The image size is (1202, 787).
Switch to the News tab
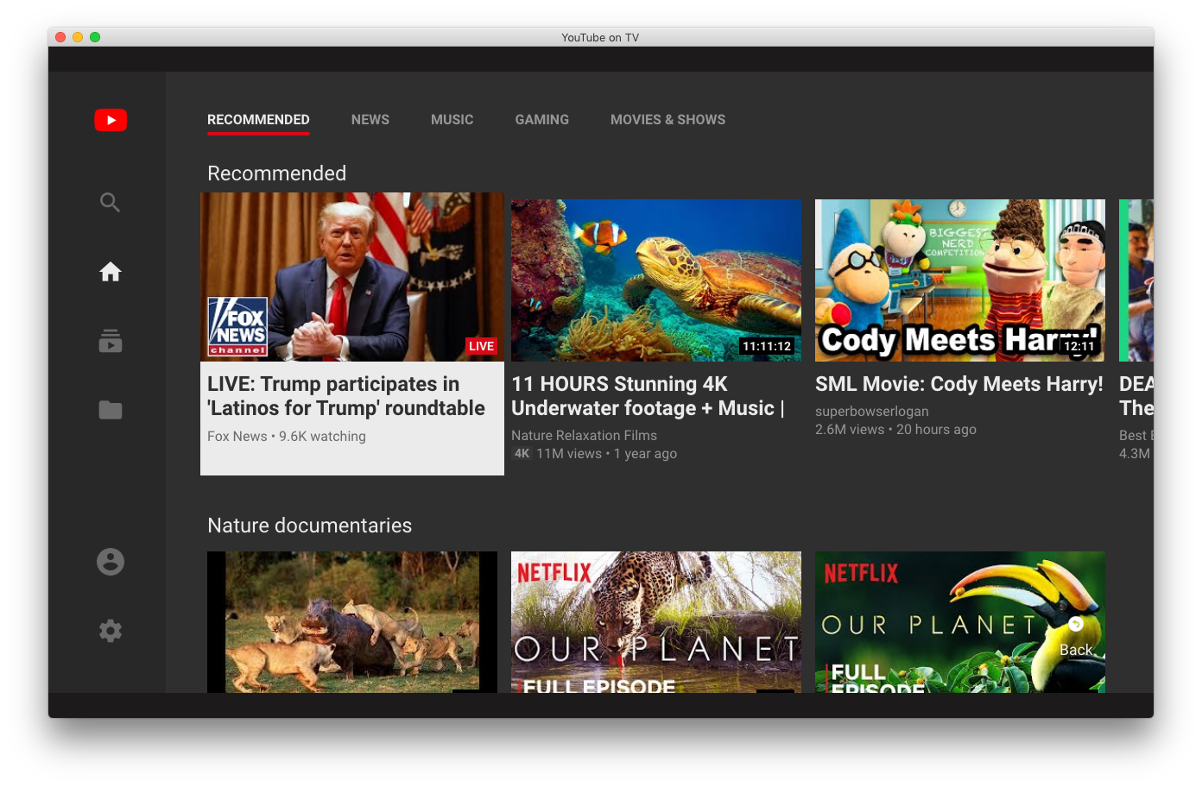tap(370, 120)
